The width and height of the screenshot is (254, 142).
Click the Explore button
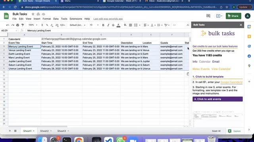(x=235, y=131)
